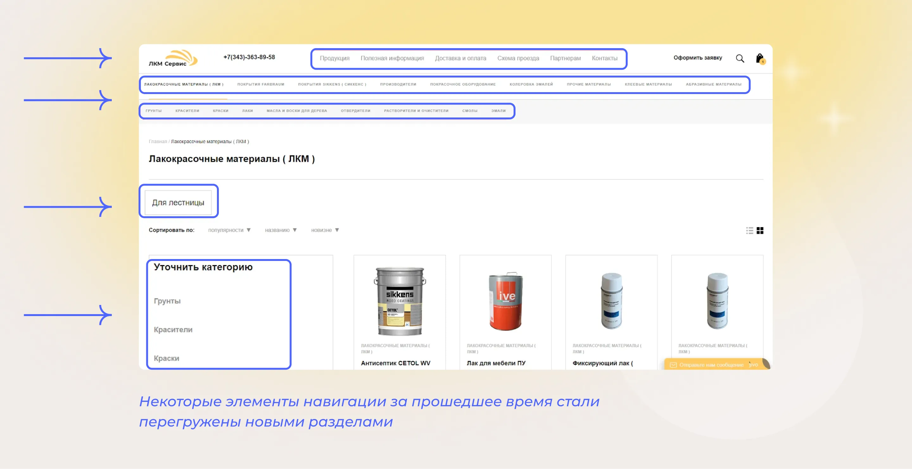Open the Производители category tab
Image resolution: width=912 pixels, height=469 pixels.
[x=398, y=84]
